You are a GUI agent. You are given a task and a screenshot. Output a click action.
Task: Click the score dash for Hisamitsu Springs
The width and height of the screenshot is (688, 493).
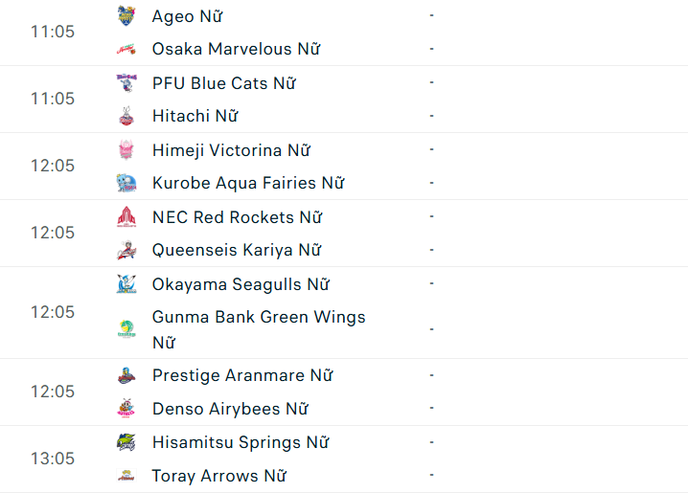coord(432,442)
